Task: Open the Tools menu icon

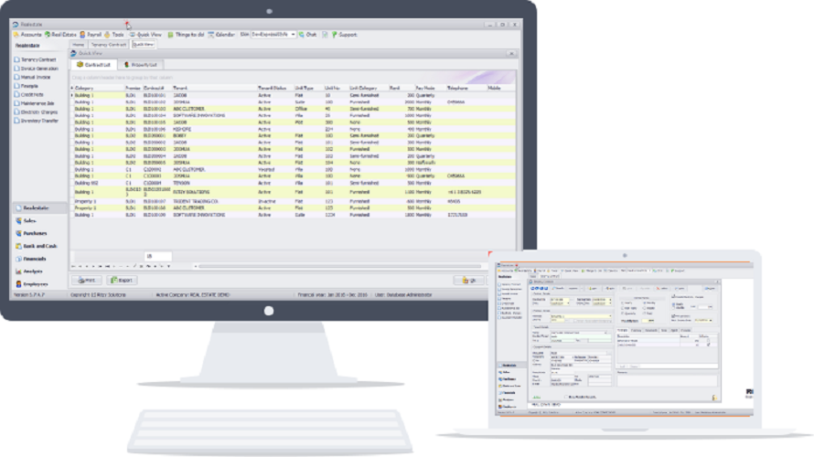Action: click(x=114, y=35)
